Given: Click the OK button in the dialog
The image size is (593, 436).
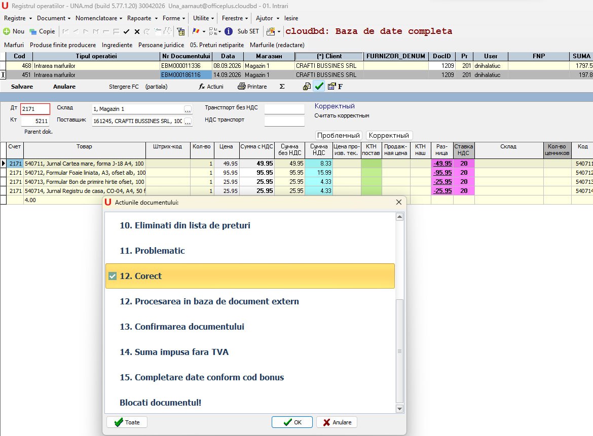Looking at the screenshot, I should (x=292, y=422).
